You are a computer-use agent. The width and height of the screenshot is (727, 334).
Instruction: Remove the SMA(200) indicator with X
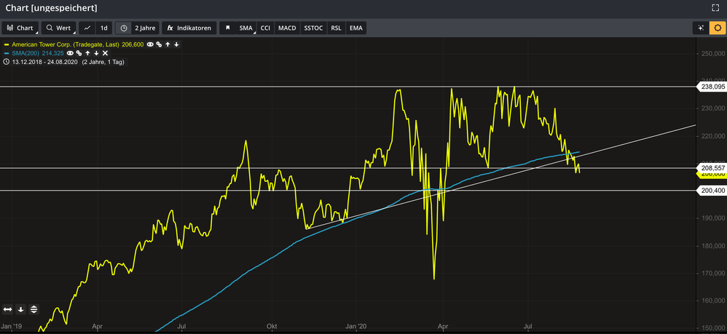[104, 53]
